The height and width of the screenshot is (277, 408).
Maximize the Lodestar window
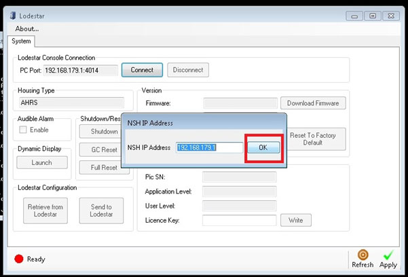pyautogui.click(x=373, y=16)
